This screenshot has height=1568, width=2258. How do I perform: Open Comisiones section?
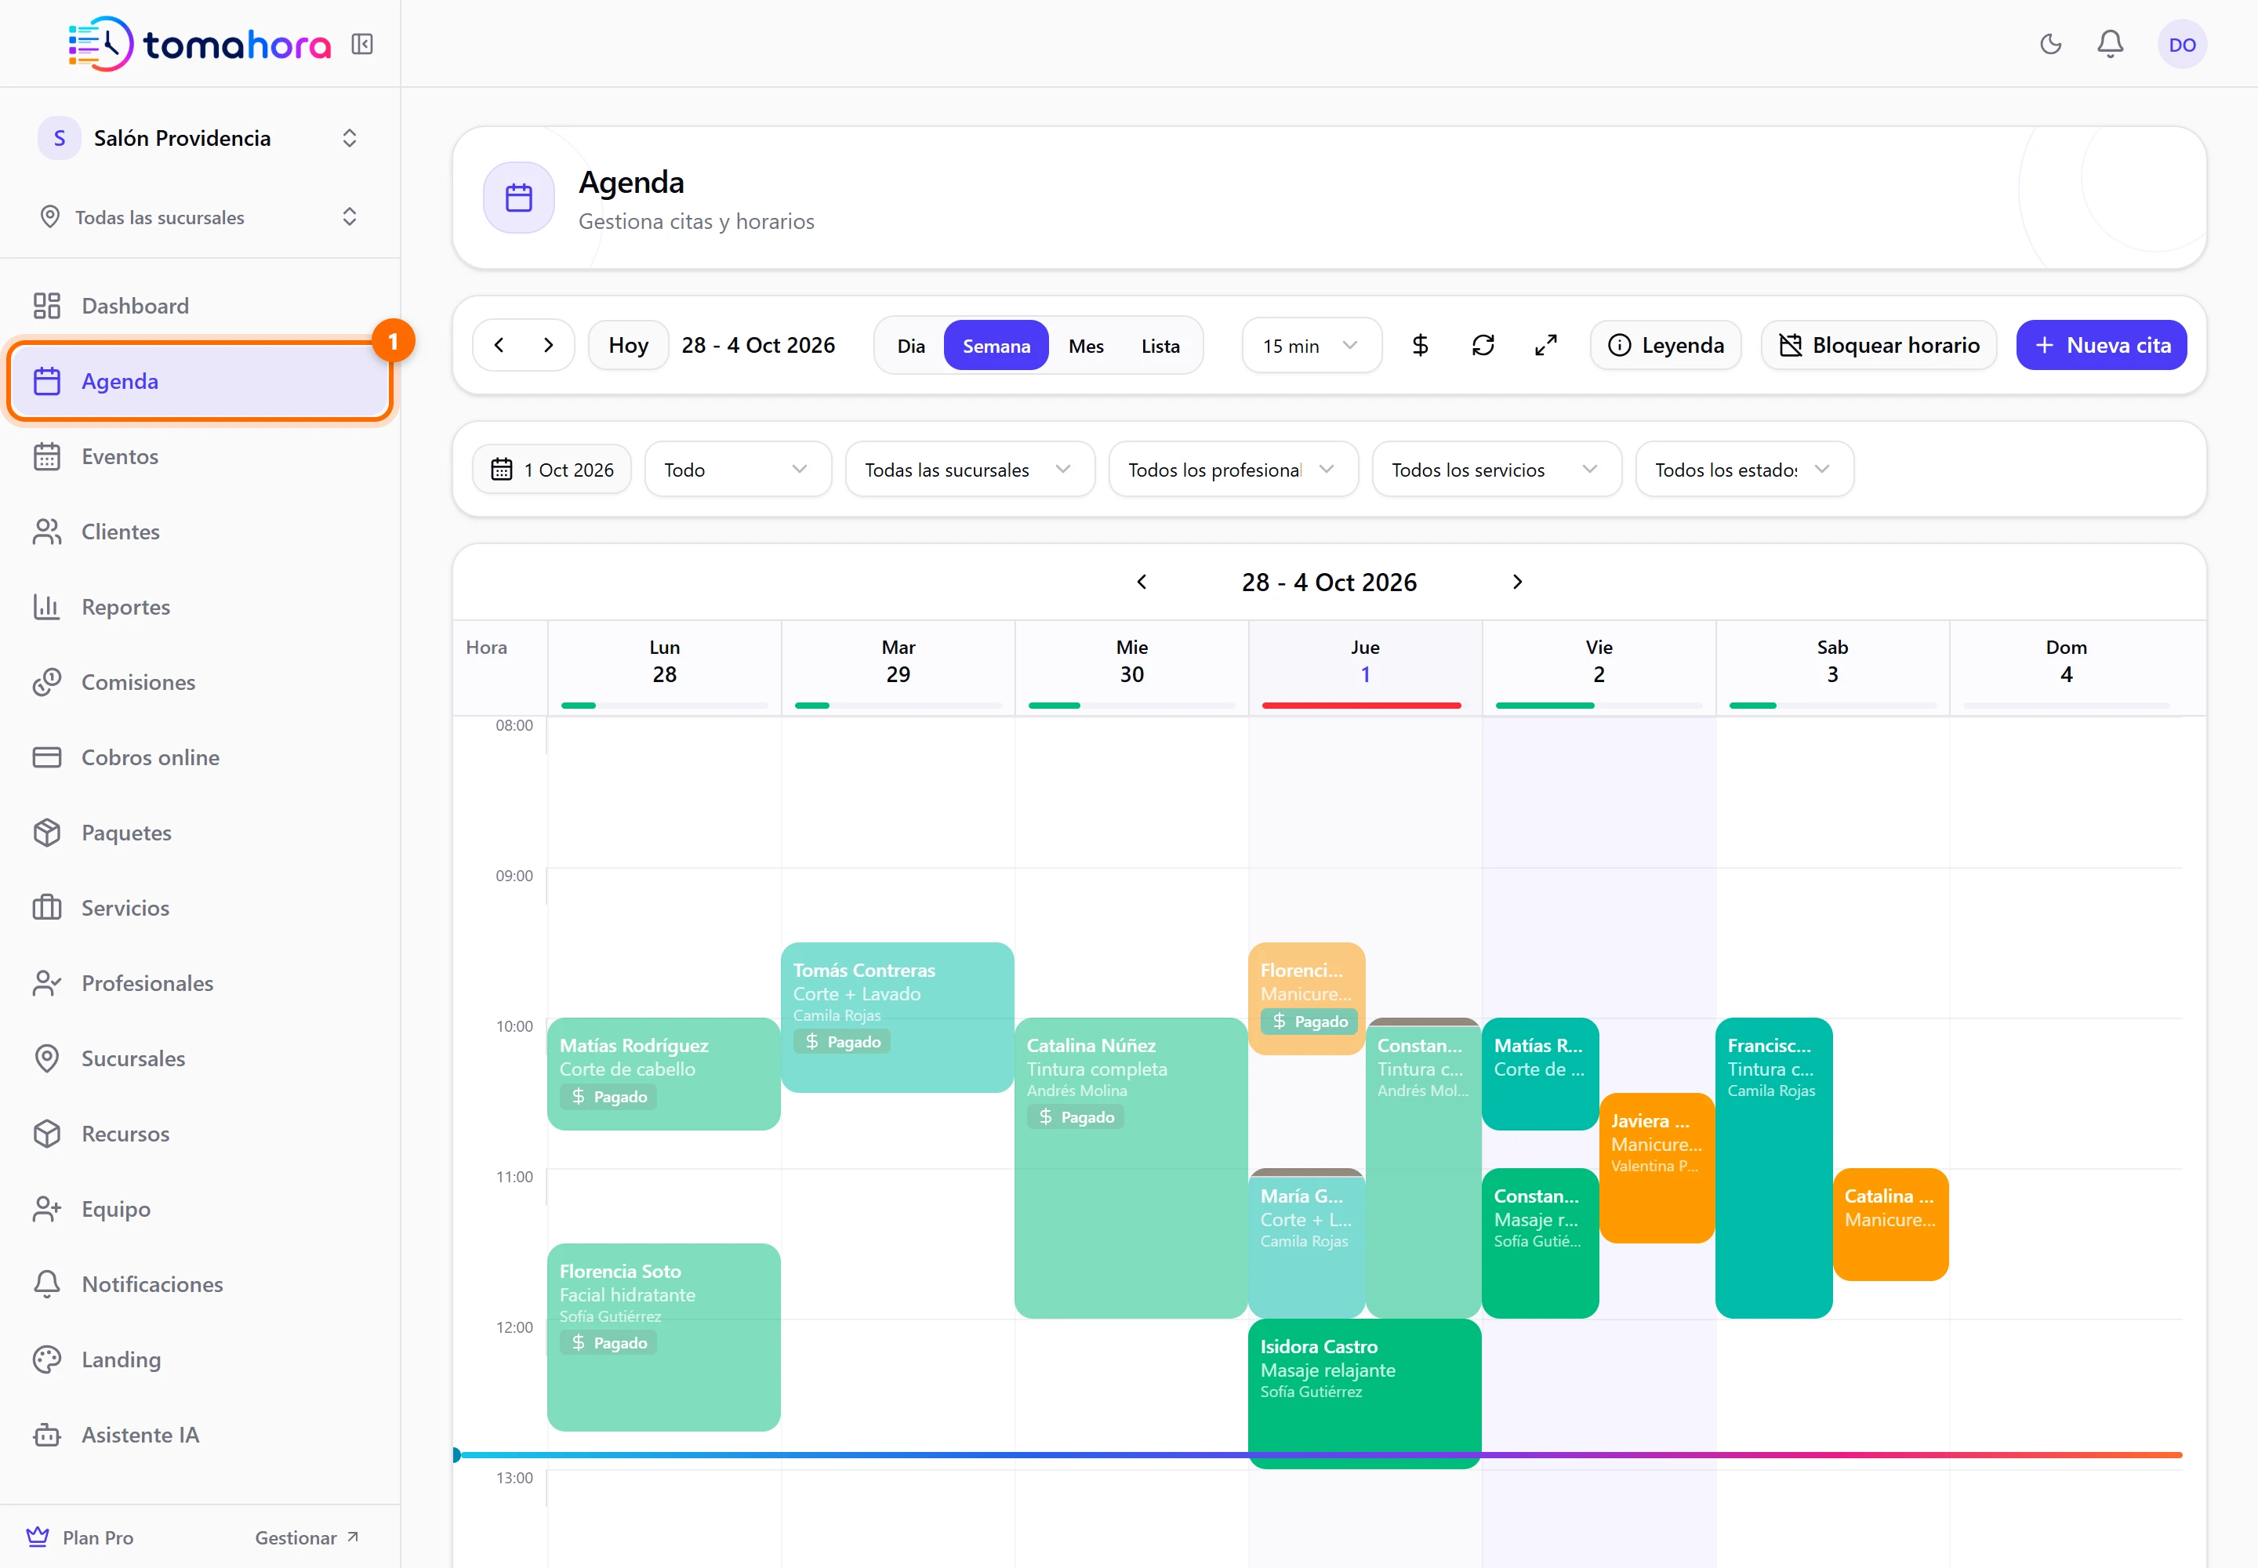201,682
